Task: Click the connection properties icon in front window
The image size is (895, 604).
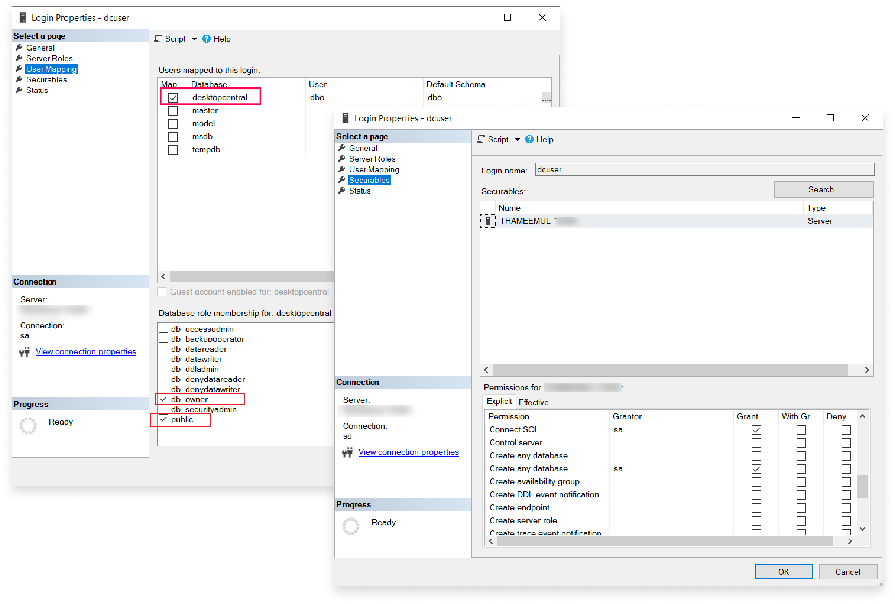Action: pyautogui.click(x=347, y=452)
